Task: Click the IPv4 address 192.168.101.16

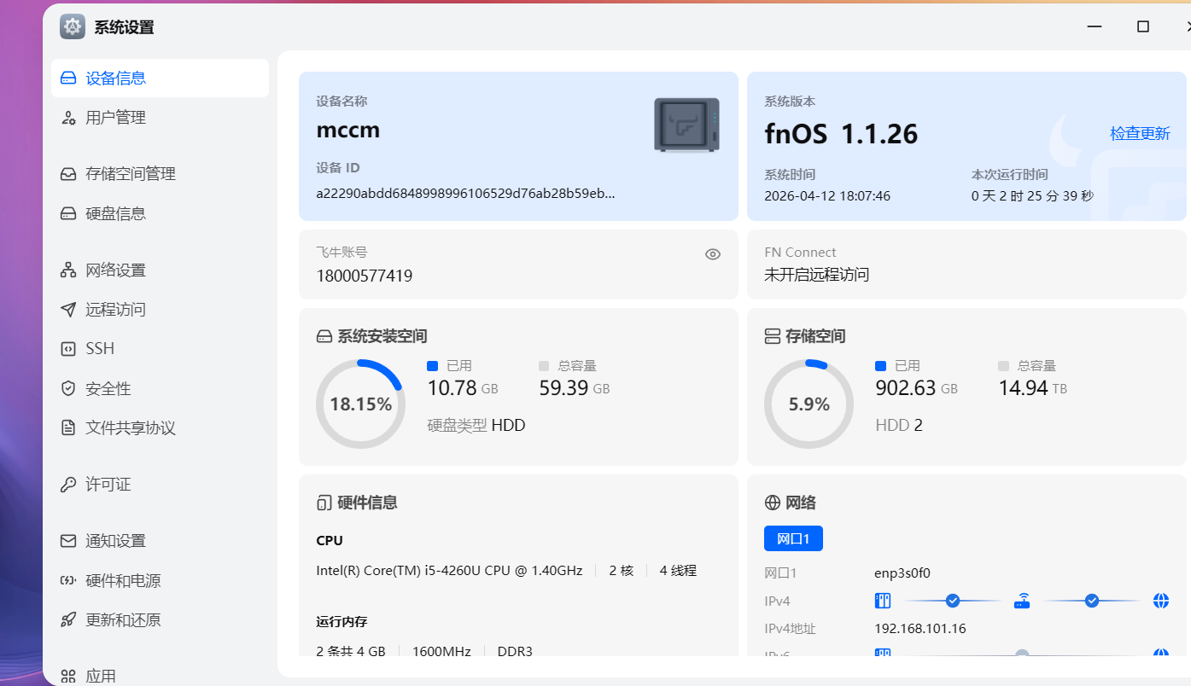Action: click(x=920, y=629)
